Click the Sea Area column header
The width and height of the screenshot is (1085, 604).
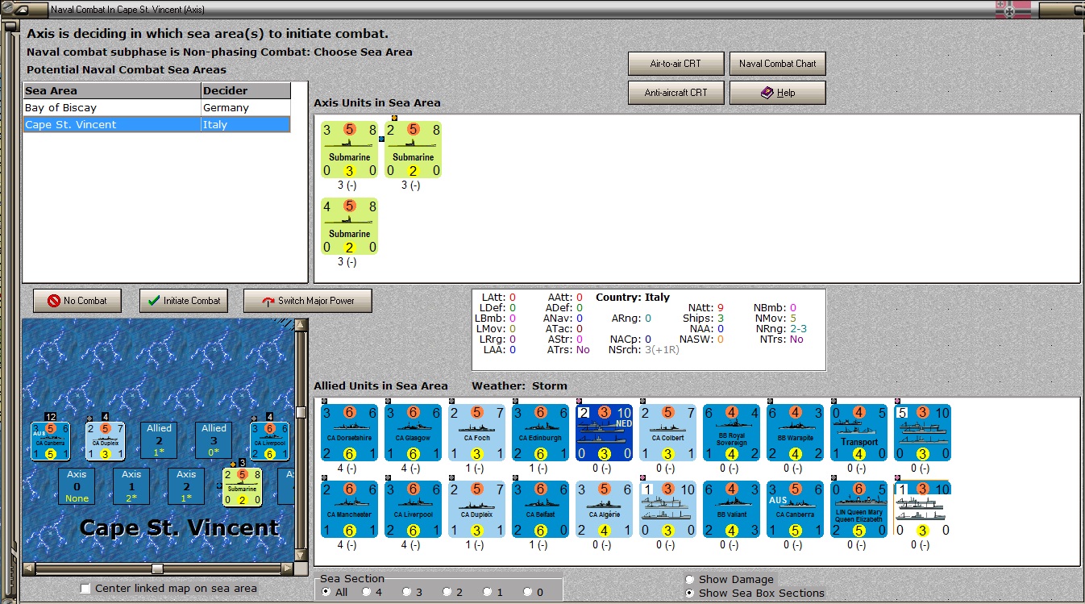(x=111, y=90)
